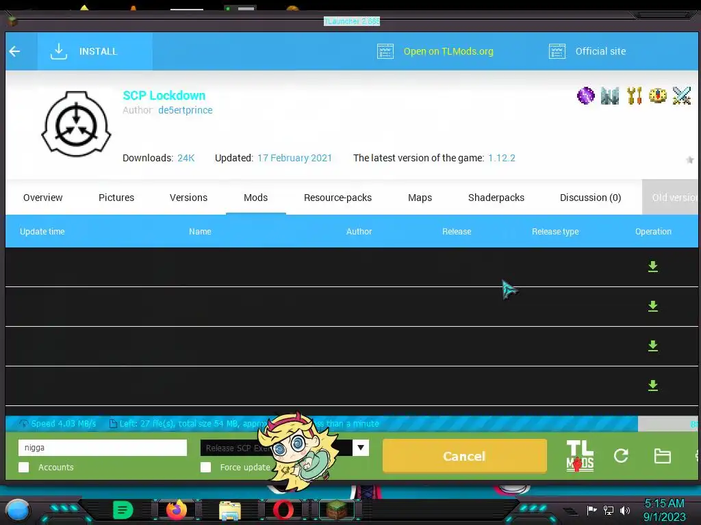Download the first row's mod file
The height and width of the screenshot is (525, 701).
point(652,267)
